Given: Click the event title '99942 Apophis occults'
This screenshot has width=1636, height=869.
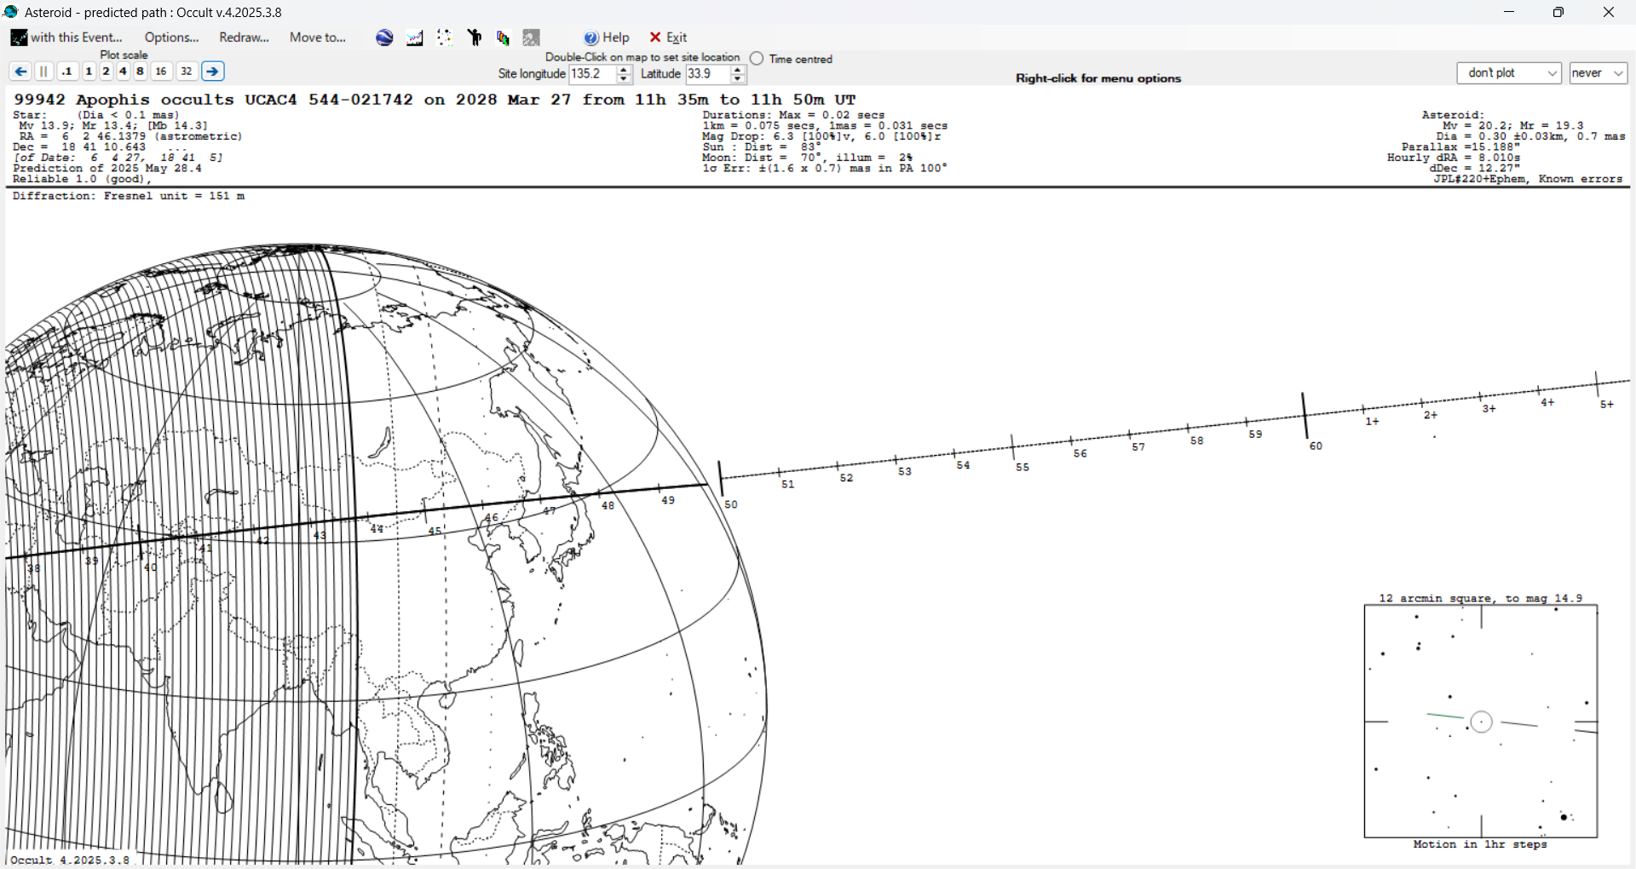Looking at the screenshot, I should pyautogui.click(x=124, y=100).
